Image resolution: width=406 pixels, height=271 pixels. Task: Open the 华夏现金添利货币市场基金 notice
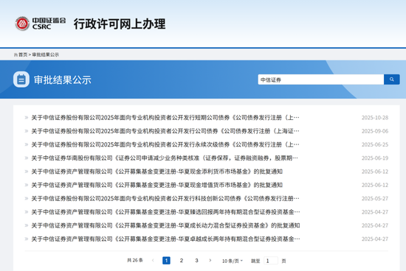tap(157, 172)
